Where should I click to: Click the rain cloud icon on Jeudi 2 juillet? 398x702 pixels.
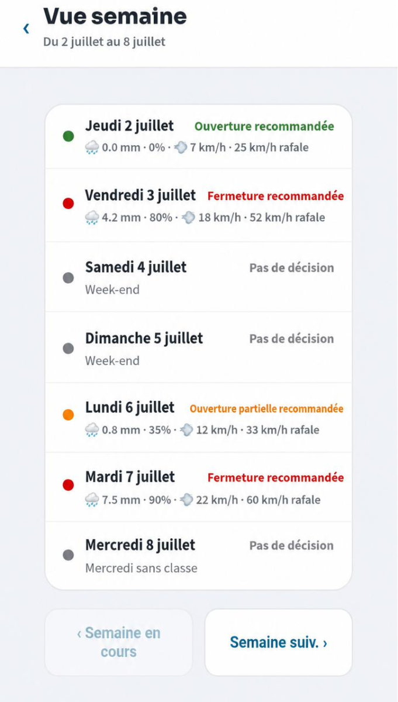(x=92, y=147)
